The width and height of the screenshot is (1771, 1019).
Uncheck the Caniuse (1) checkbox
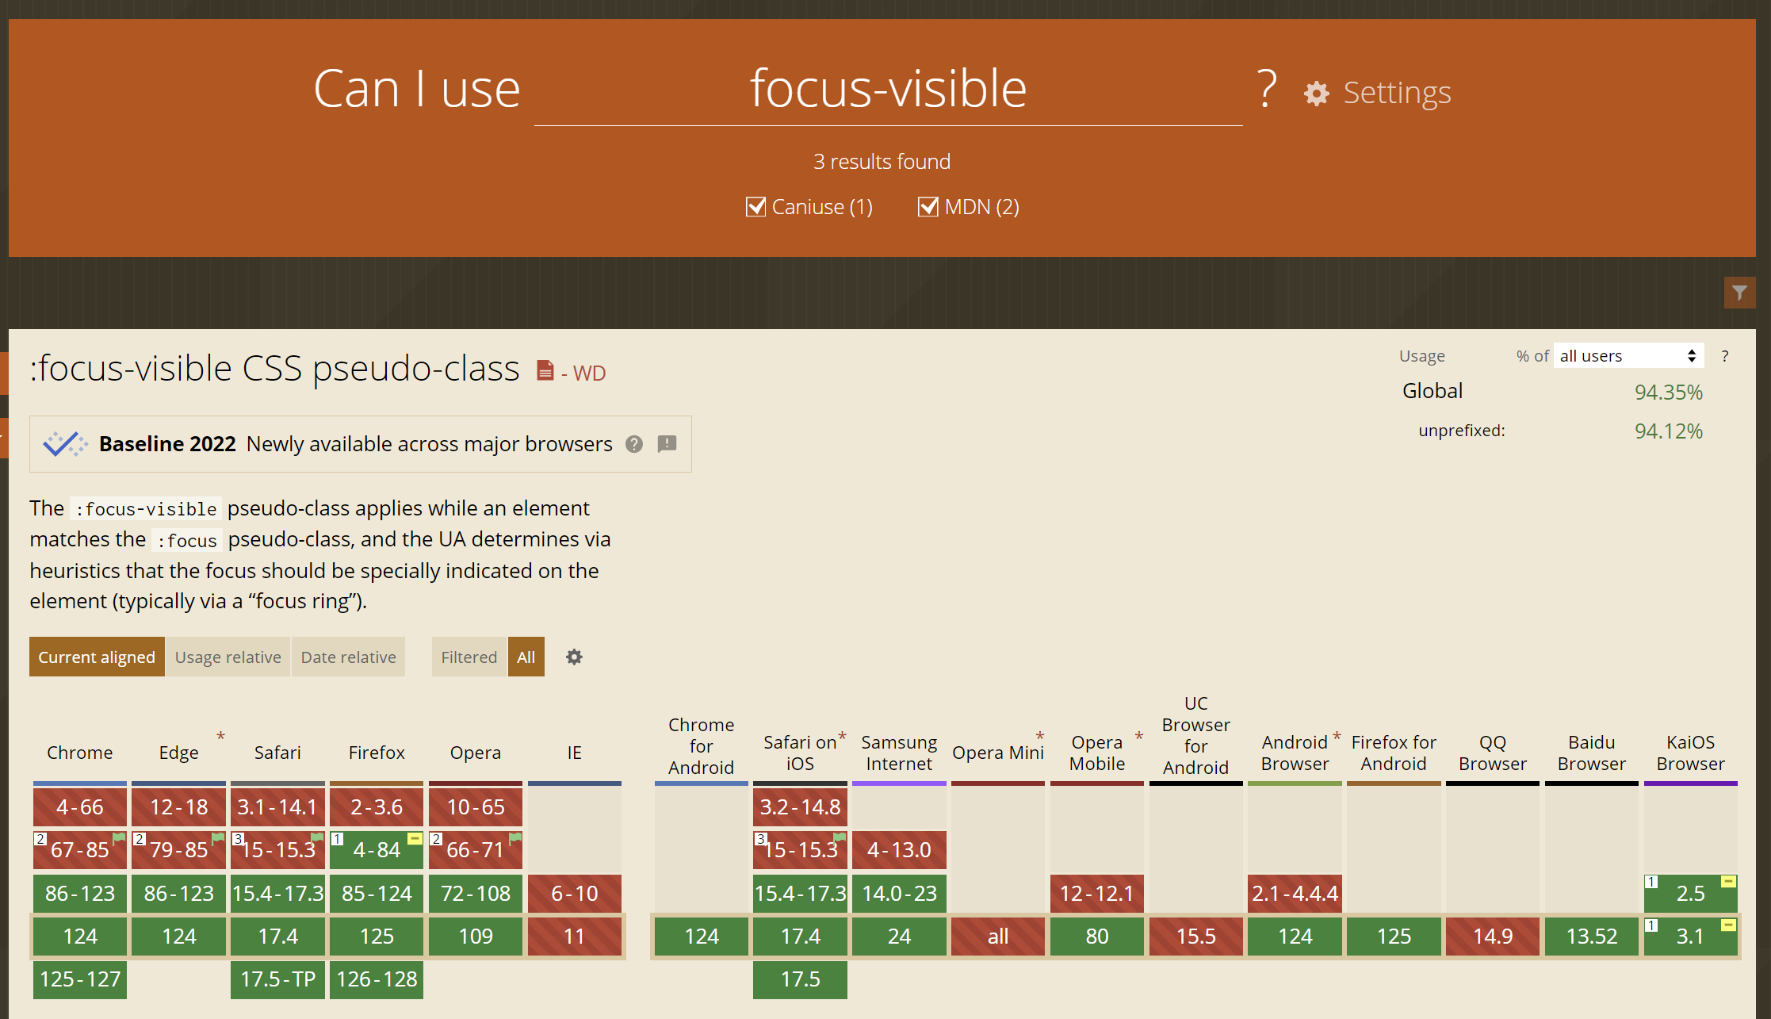(x=755, y=207)
